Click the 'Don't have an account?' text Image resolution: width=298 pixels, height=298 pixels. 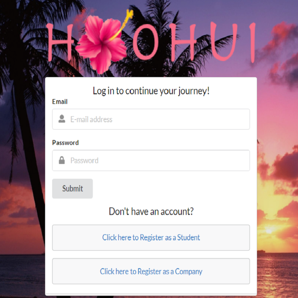click(x=151, y=211)
